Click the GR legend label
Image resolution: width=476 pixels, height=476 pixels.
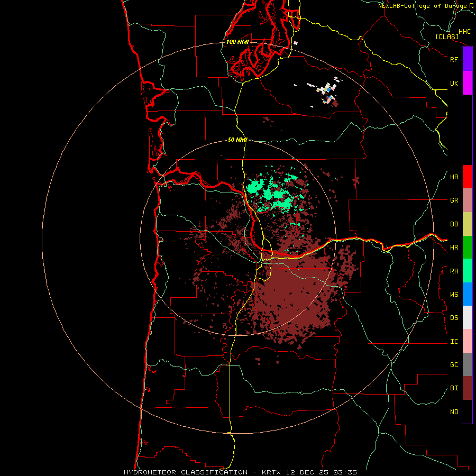[454, 200]
